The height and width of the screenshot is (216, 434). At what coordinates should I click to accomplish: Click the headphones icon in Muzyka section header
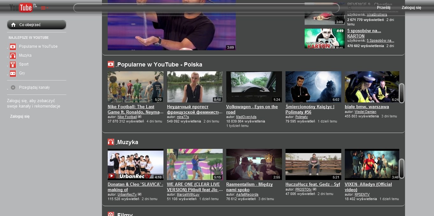click(111, 142)
